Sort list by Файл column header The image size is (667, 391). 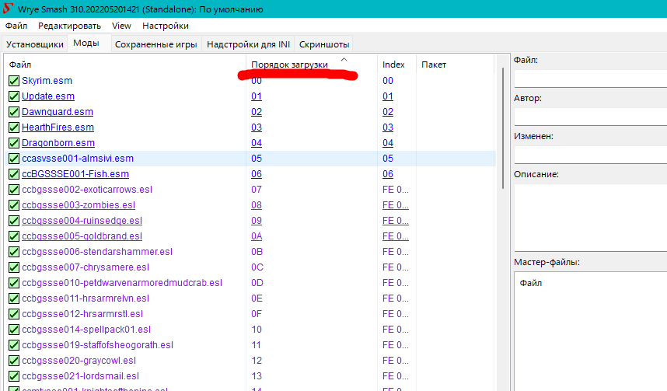coord(21,65)
